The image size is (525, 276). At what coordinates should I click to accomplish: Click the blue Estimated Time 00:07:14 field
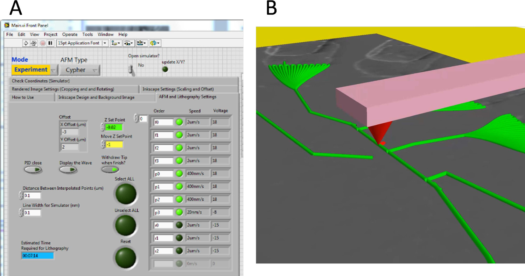click(37, 256)
